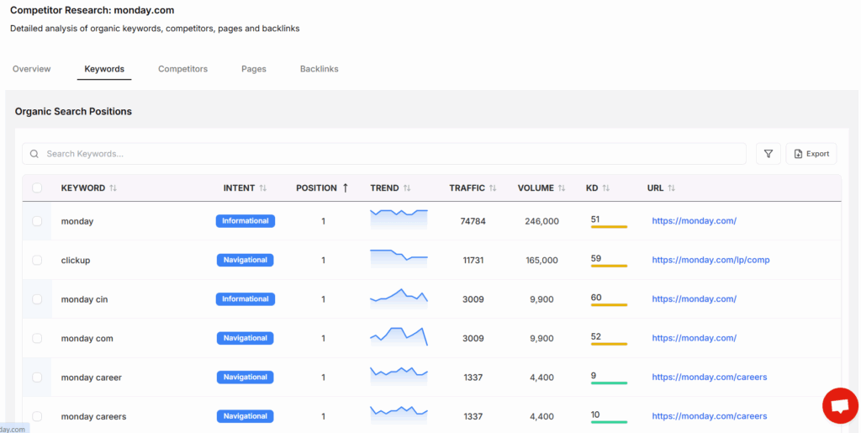Sort by KEYWORD column arrows

click(x=114, y=187)
